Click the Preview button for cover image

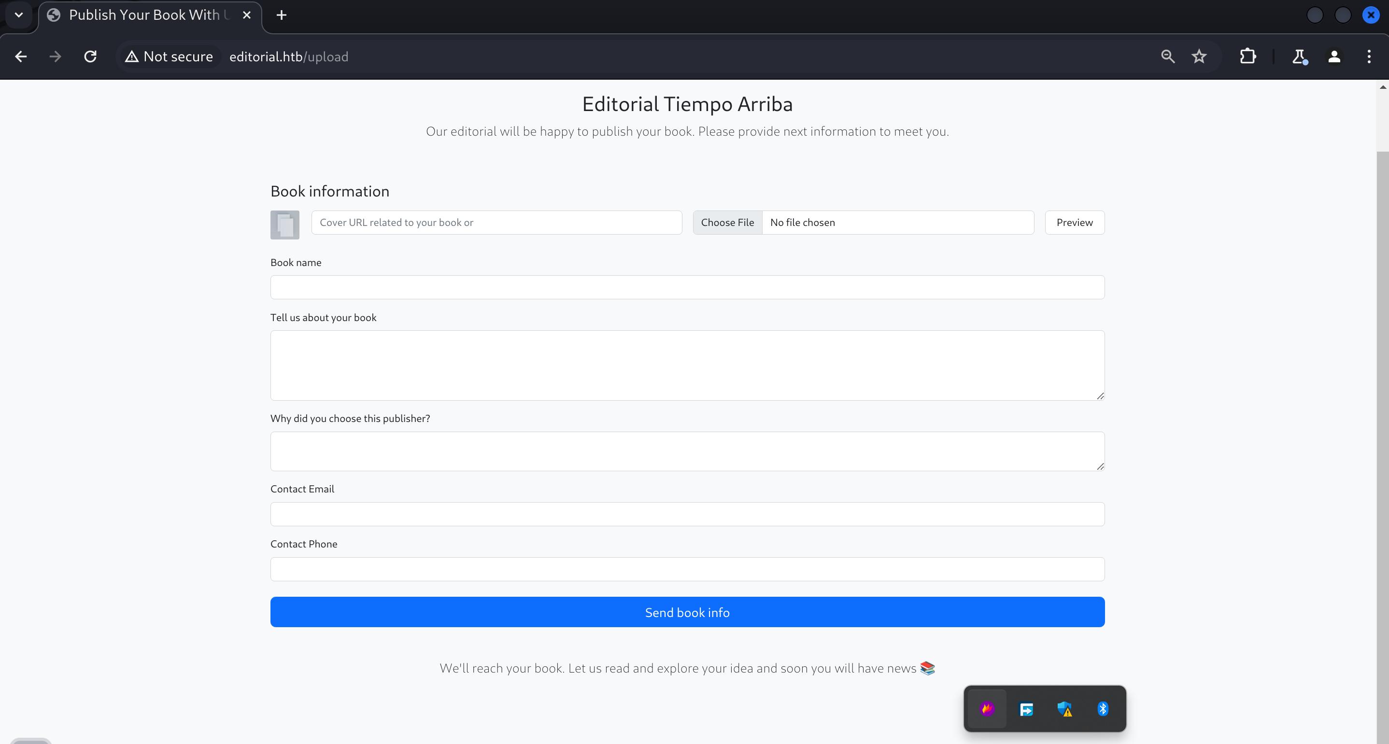pyautogui.click(x=1075, y=222)
